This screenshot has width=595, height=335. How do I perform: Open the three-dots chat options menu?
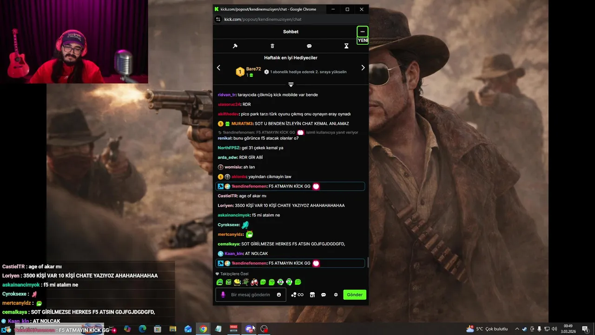(363, 32)
